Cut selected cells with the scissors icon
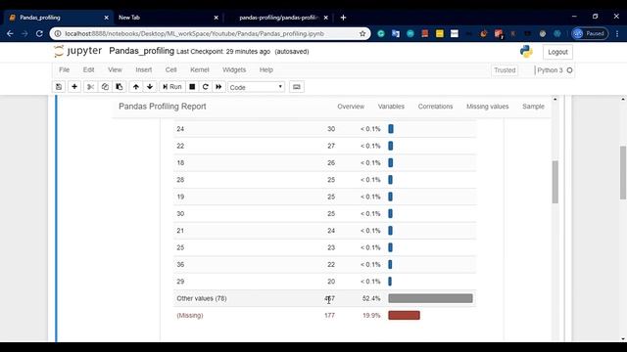Image resolution: width=627 pixels, height=352 pixels. tap(90, 87)
